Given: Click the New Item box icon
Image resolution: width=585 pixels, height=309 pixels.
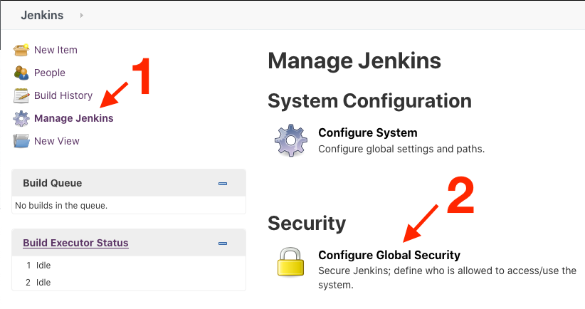Looking at the screenshot, I should point(21,50).
